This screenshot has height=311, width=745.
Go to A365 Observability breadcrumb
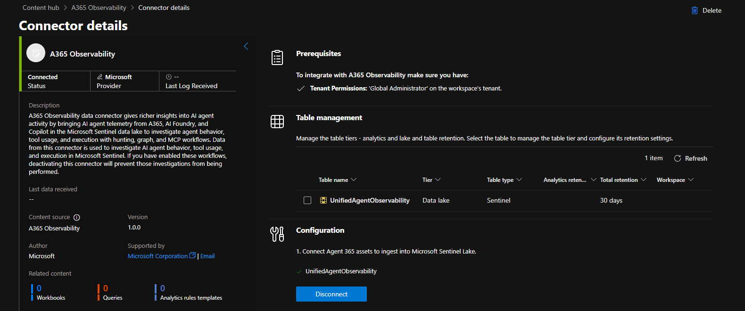tap(99, 8)
